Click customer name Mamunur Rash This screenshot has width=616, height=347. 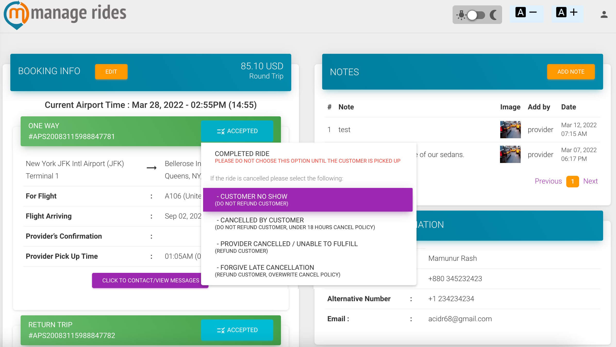point(453,258)
